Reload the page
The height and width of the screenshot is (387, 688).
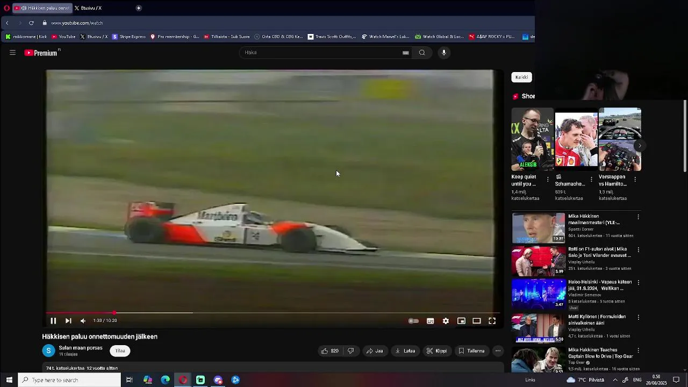click(31, 23)
